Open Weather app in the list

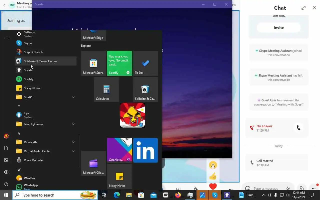(x=46, y=178)
